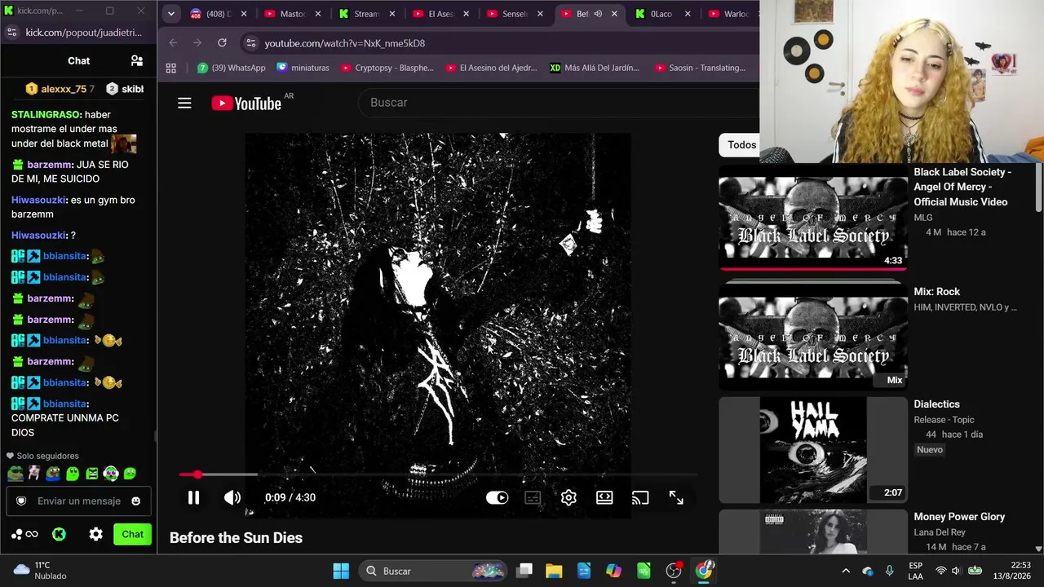The width and height of the screenshot is (1044, 587).
Task: Open alexxx_75 in the top gifters bar
Action: click(x=60, y=89)
